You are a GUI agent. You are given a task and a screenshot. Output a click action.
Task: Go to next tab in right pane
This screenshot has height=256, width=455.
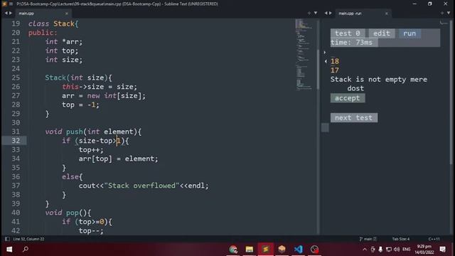(330, 13)
